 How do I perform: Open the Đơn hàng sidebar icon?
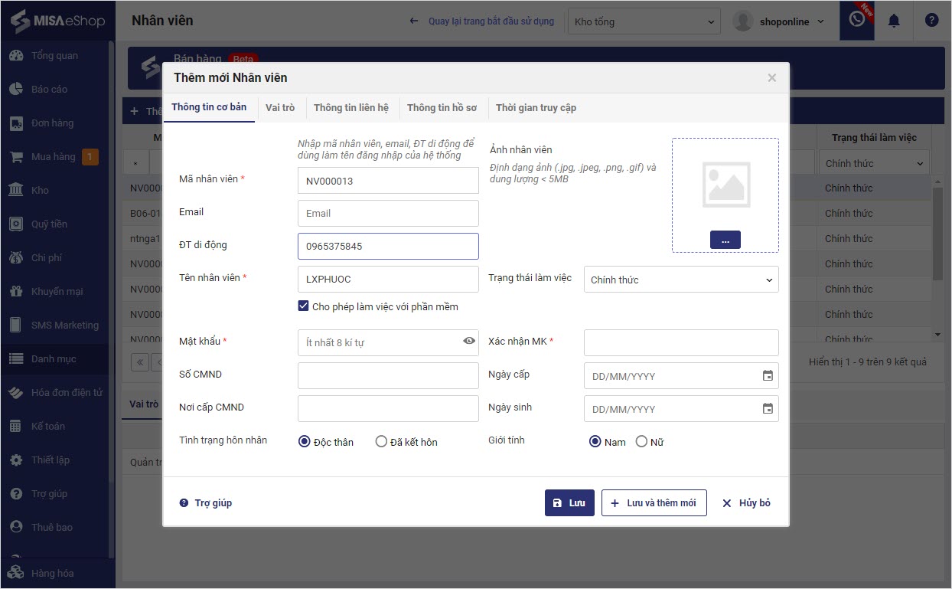[16, 123]
